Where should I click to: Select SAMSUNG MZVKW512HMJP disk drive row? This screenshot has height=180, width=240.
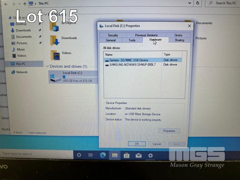click(132, 64)
